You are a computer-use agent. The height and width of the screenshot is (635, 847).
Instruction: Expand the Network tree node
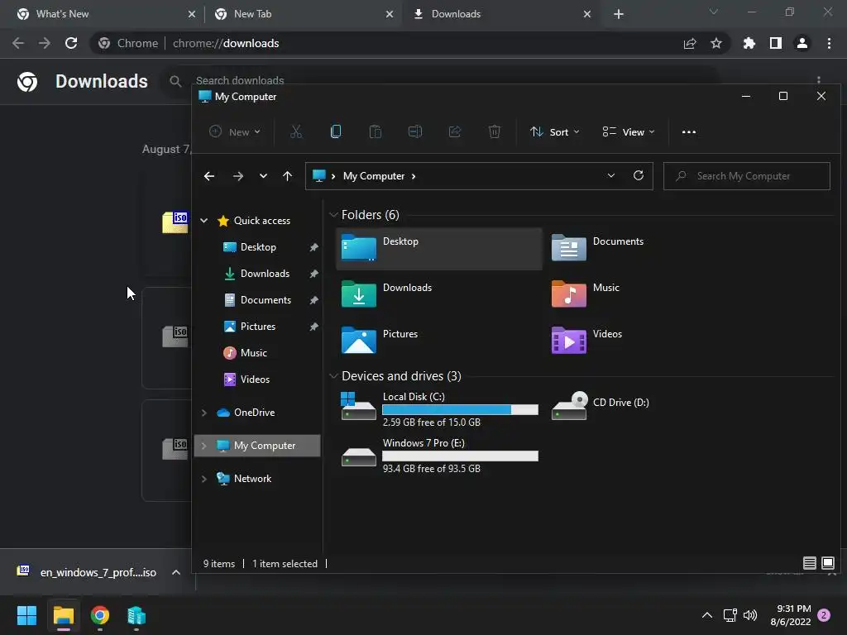coord(203,479)
